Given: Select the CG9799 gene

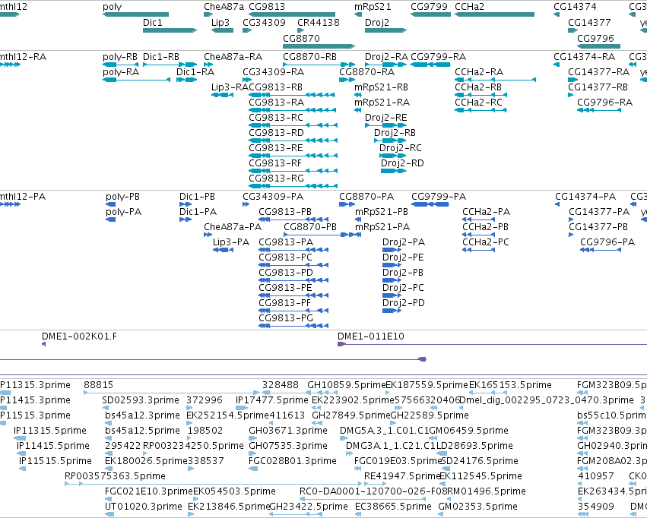Looking at the screenshot, I should (x=431, y=14).
